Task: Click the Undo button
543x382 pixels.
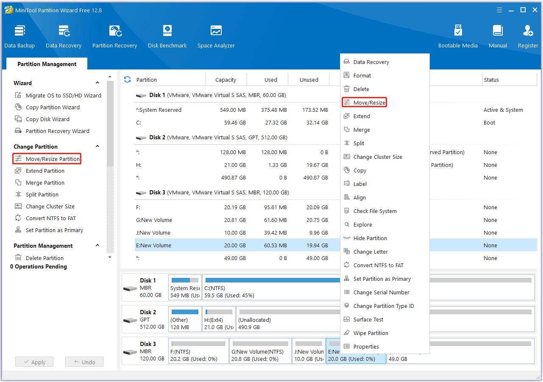Action: point(84,362)
